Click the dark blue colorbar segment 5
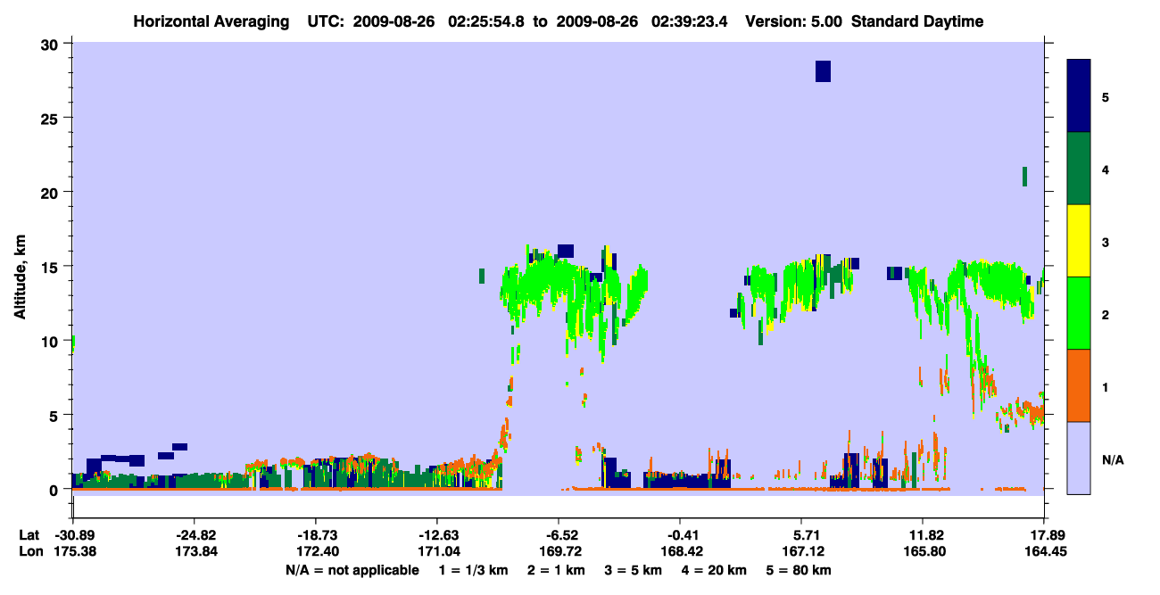1160x595 pixels. click(1079, 96)
